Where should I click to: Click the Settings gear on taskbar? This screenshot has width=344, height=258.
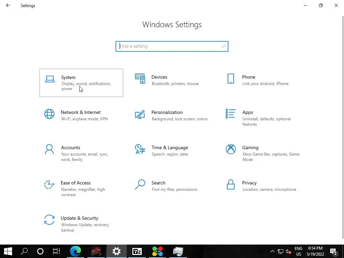click(117, 251)
